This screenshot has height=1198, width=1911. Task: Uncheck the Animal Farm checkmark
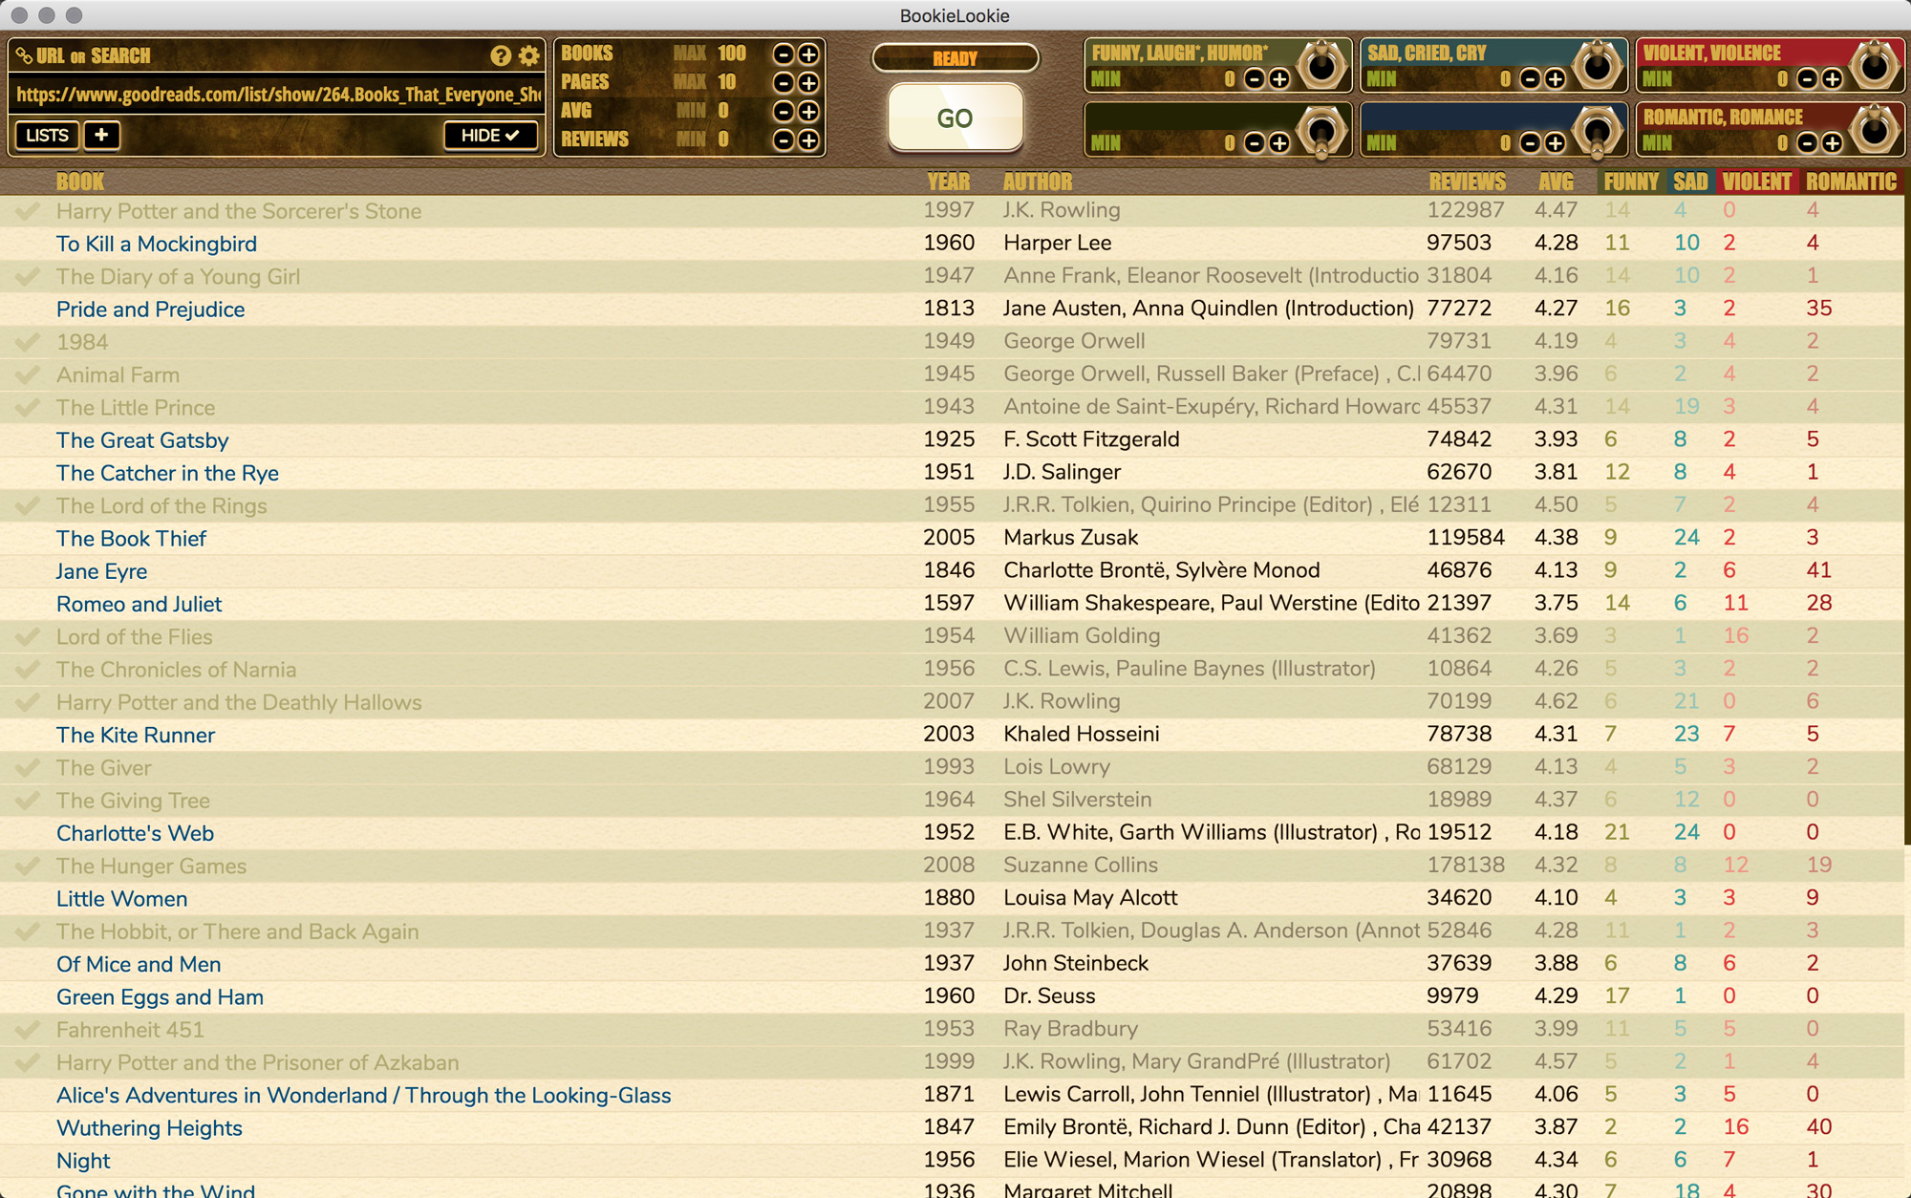(x=28, y=374)
